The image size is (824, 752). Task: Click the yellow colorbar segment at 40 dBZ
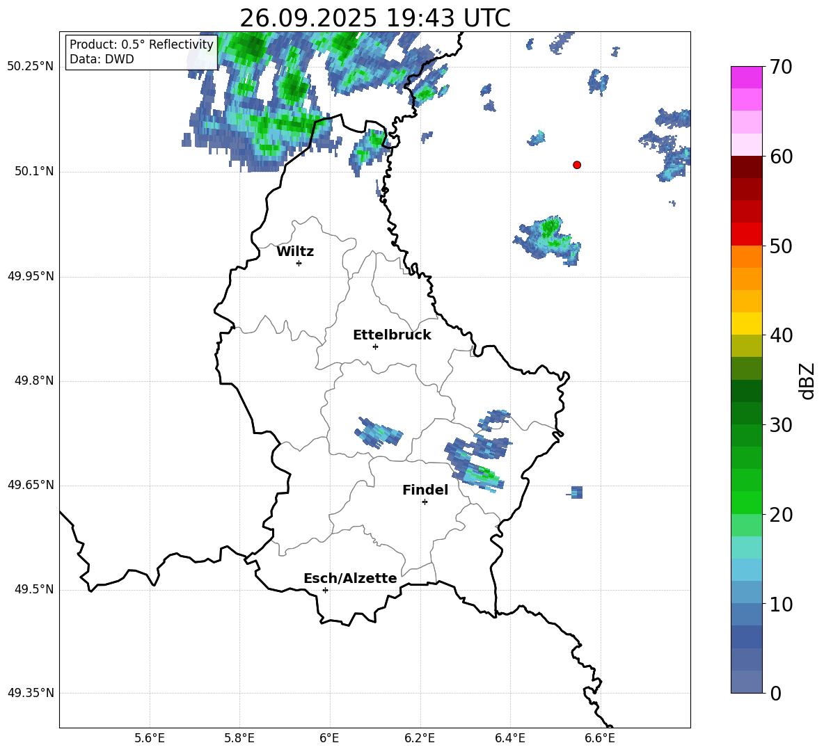(x=747, y=323)
